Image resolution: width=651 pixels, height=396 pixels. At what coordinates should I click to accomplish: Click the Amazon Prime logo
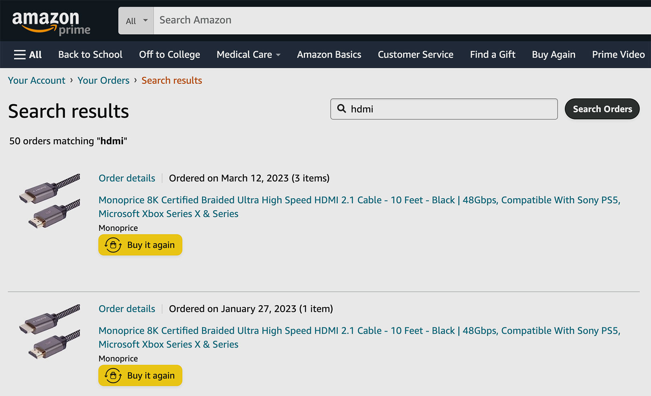tap(51, 23)
